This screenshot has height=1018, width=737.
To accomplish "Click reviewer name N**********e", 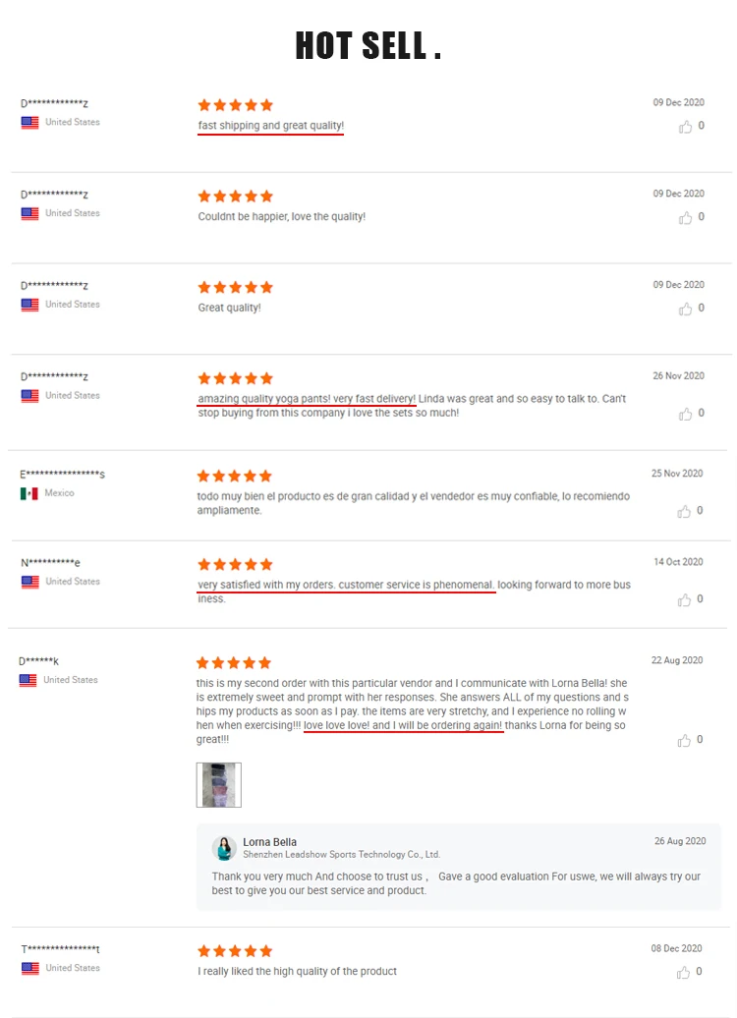I will pos(51,563).
